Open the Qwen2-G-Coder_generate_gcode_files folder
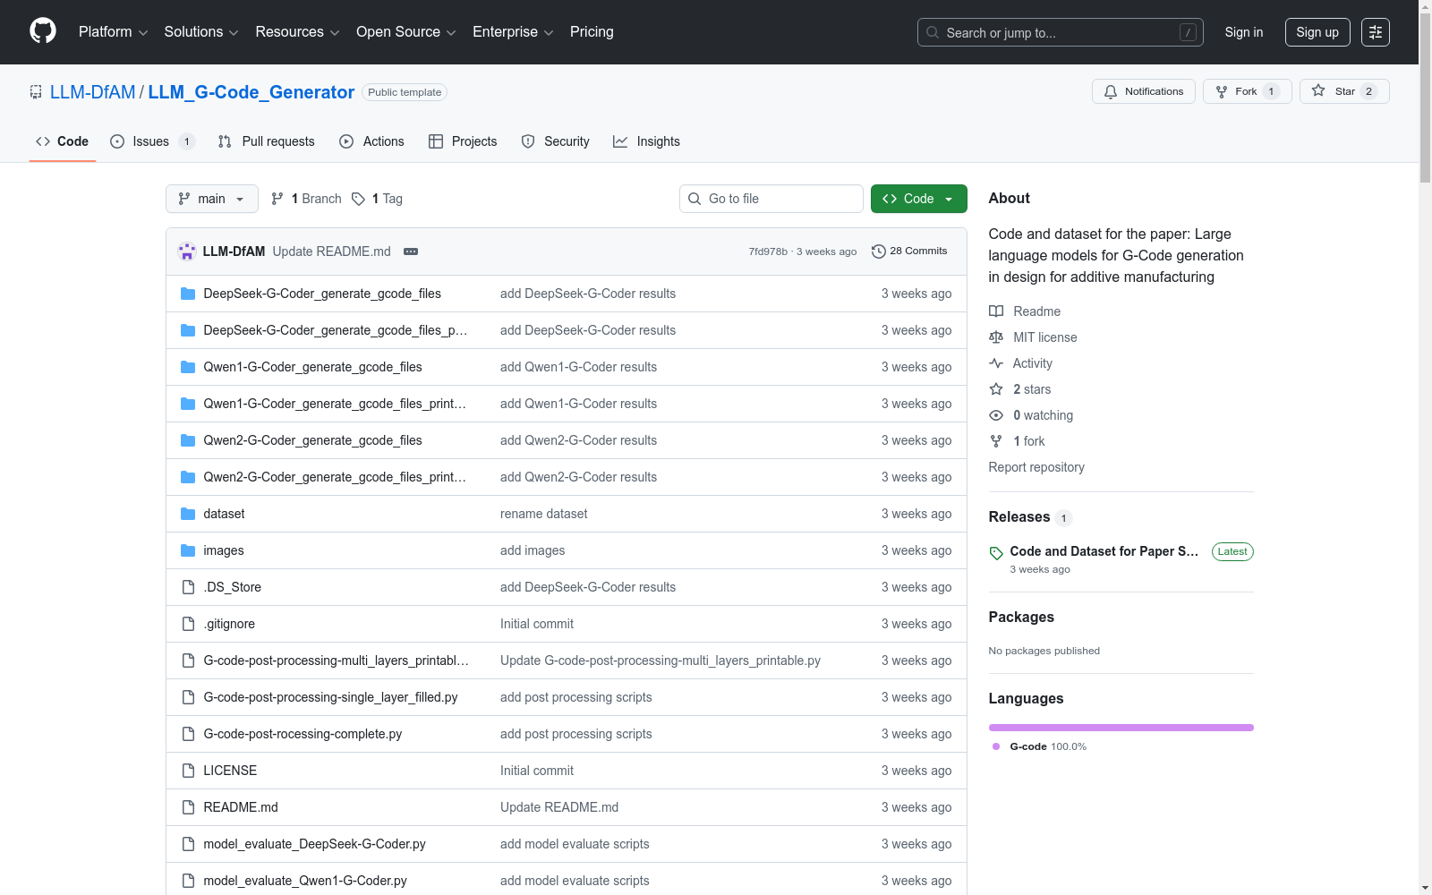Screen dimensions: 1432x895 pyautogui.click(x=312, y=440)
